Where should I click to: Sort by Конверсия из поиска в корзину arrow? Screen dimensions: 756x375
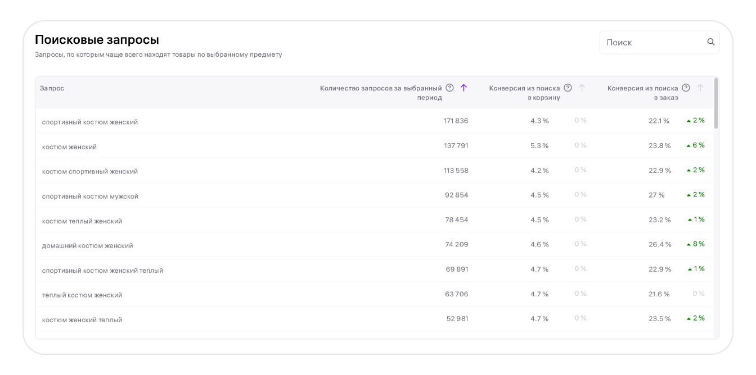click(582, 88)
